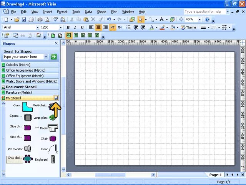Toggle align left
Viewport: 246px width, 185px height.
pyautogui.click(x=91, y=27)
